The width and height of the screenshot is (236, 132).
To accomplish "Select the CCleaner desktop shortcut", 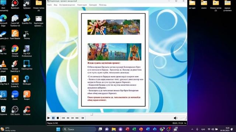I will pyautogui.click(x=27, y=111).
